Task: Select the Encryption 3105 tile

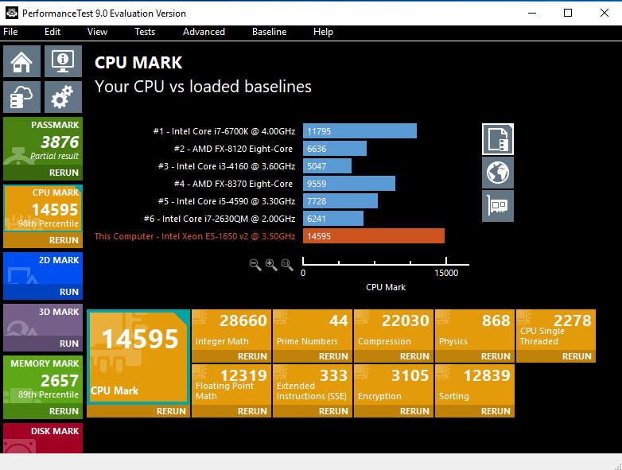Action: pyautogui.click(x=394, y=385)
